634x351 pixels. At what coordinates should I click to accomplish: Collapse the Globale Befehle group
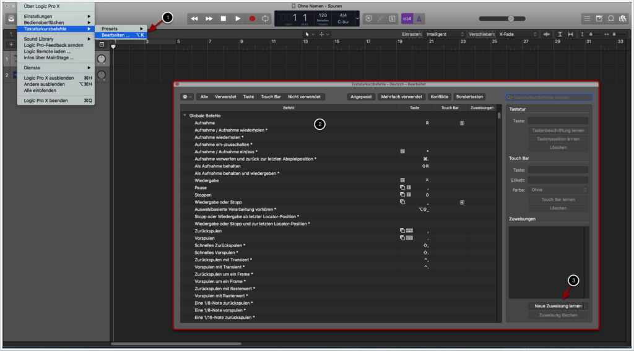coord(184,116)
